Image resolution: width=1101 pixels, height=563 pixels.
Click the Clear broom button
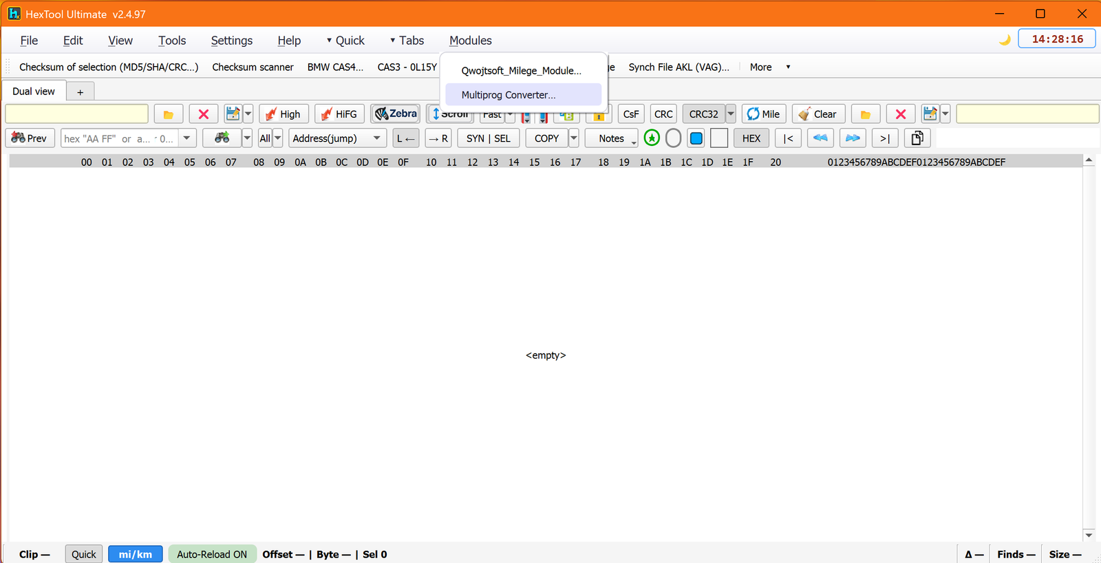click(x=818, y=114)
